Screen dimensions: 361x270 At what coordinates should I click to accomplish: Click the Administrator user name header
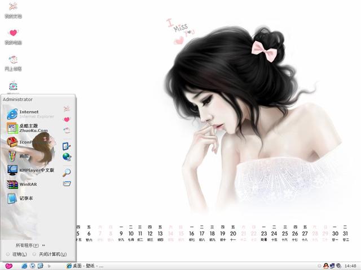click(17, 100)
